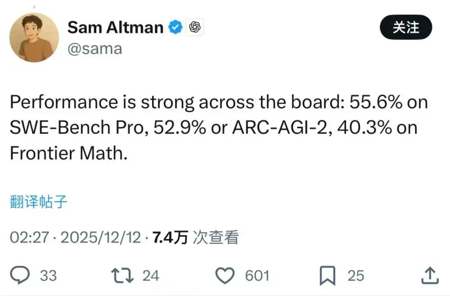Screen dimensions: 450x296
Task: Click the repost count showing 24
Action: pos(151,276)
